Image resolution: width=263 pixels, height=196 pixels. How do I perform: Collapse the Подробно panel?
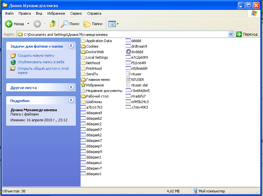pos(71,100)
